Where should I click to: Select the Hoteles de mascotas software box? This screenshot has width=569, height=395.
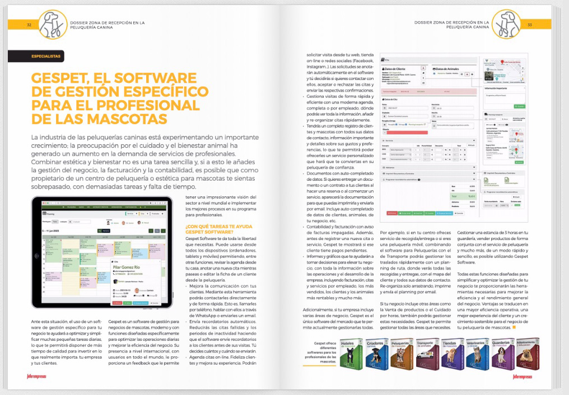click(x=351, y=354)
